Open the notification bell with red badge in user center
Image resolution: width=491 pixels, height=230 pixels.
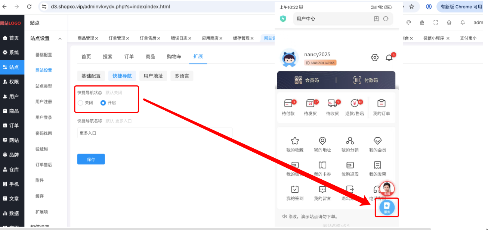tap(389, 57)
